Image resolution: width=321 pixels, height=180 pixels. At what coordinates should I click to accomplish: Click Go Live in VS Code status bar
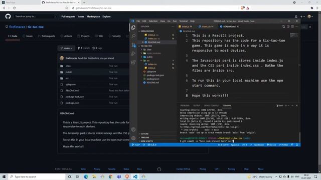pos(271,144)
